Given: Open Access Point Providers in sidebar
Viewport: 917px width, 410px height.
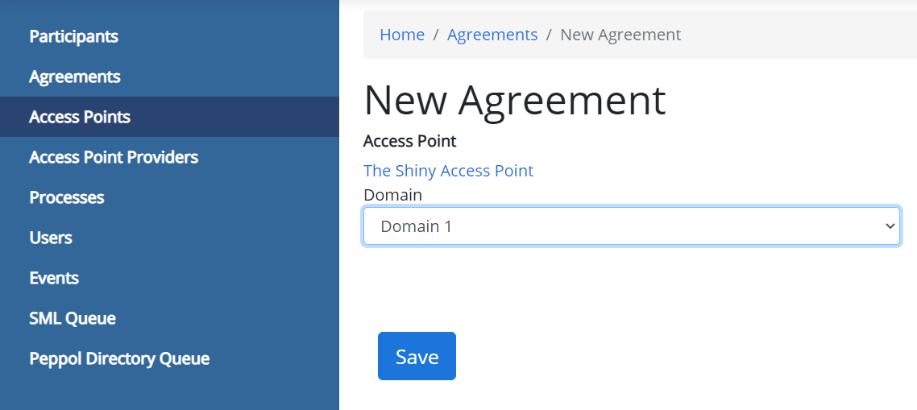Looking at the screenshot, I should coord(114,157).
